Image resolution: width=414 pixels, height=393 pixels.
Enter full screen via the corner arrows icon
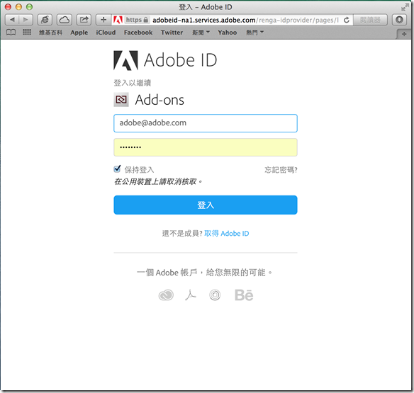[405, 7]
